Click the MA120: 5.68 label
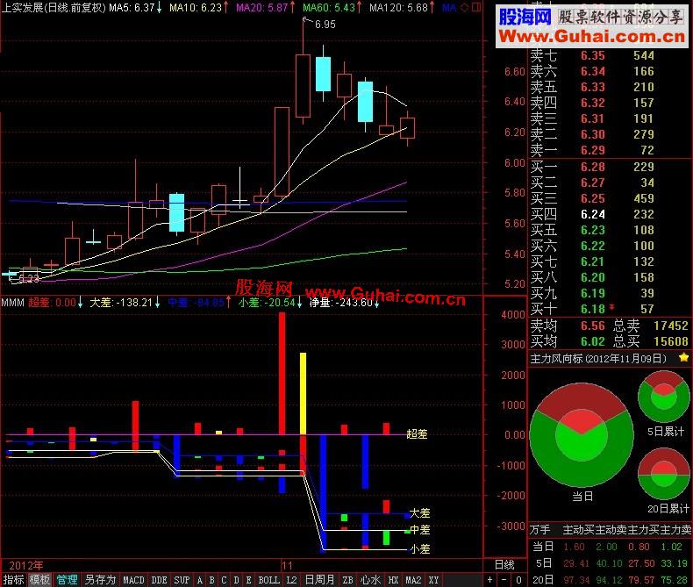 [x=398, y=8]
